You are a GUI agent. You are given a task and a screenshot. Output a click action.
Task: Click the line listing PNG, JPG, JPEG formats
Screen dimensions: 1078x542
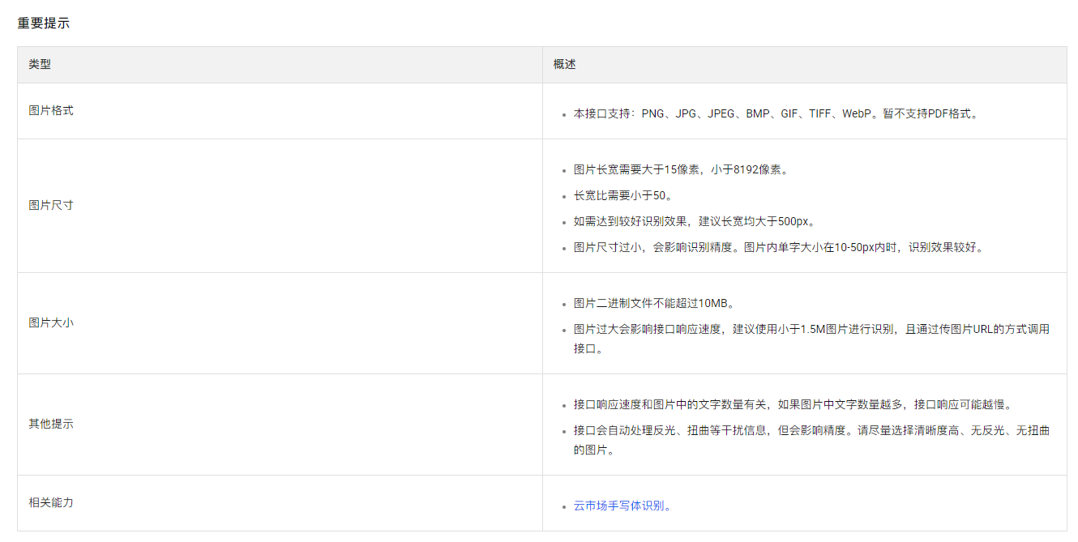[777, 114]
